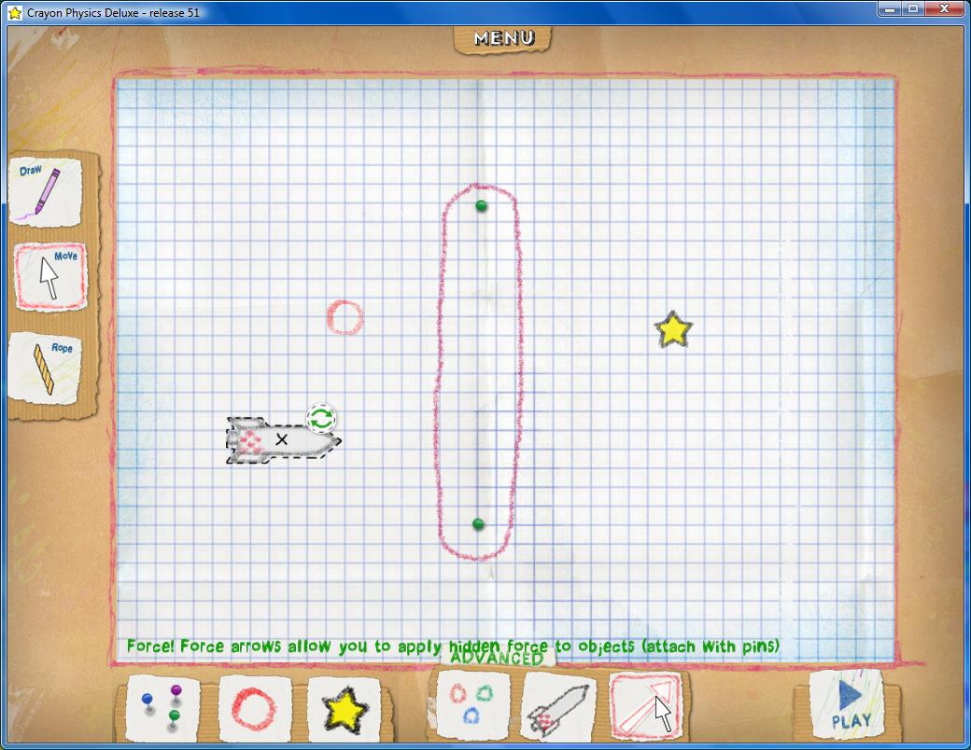Click the X center mark on rocket
This screenshot has height=750, width=971.
[282, 439]
